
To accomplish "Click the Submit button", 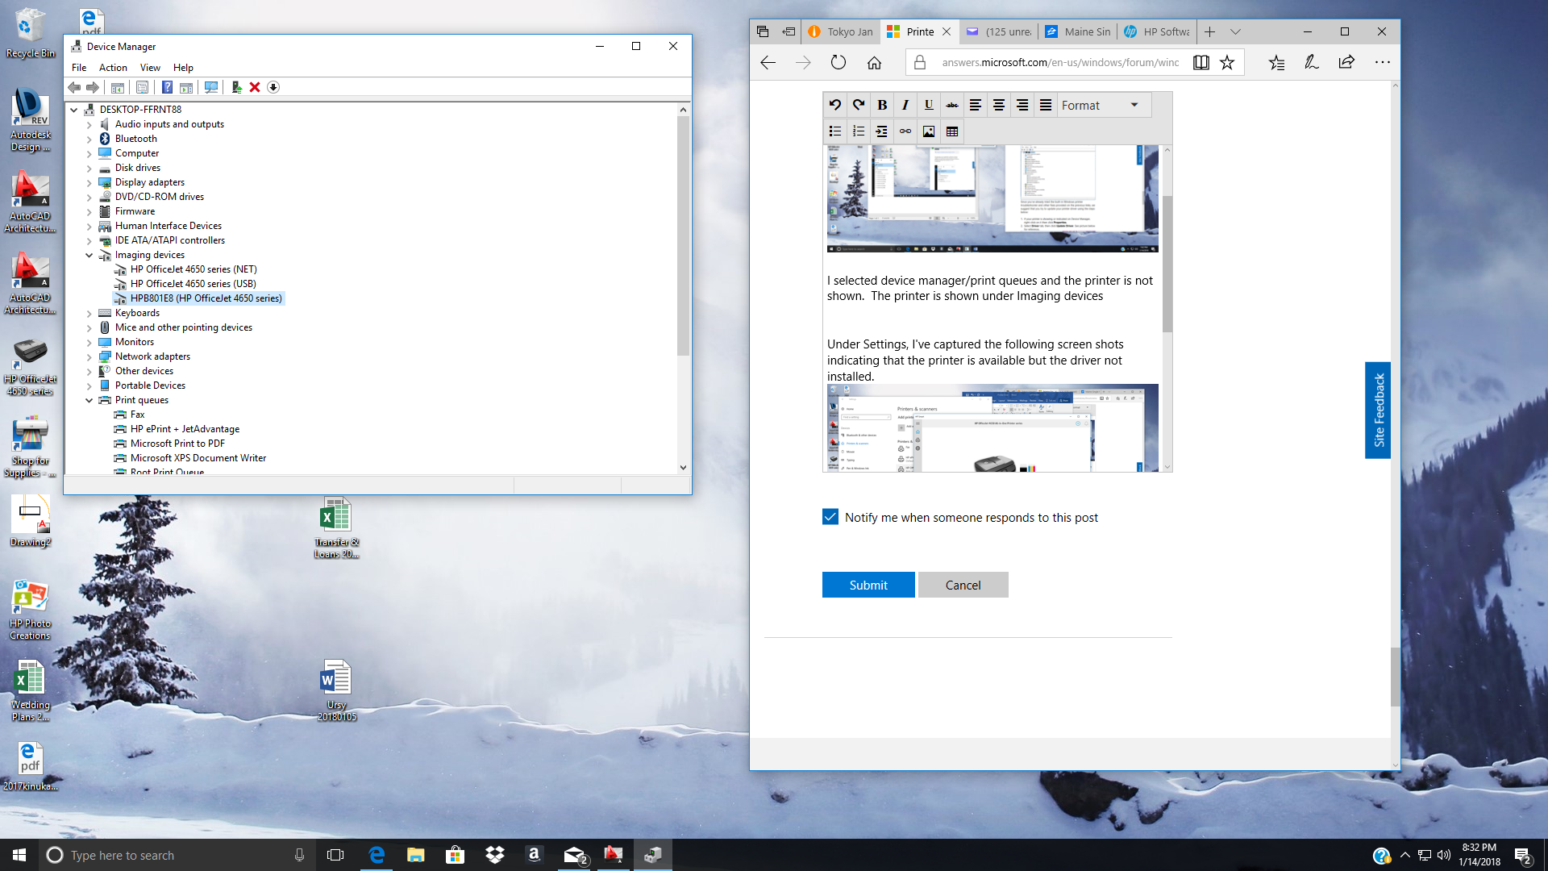I will point(868,585).
